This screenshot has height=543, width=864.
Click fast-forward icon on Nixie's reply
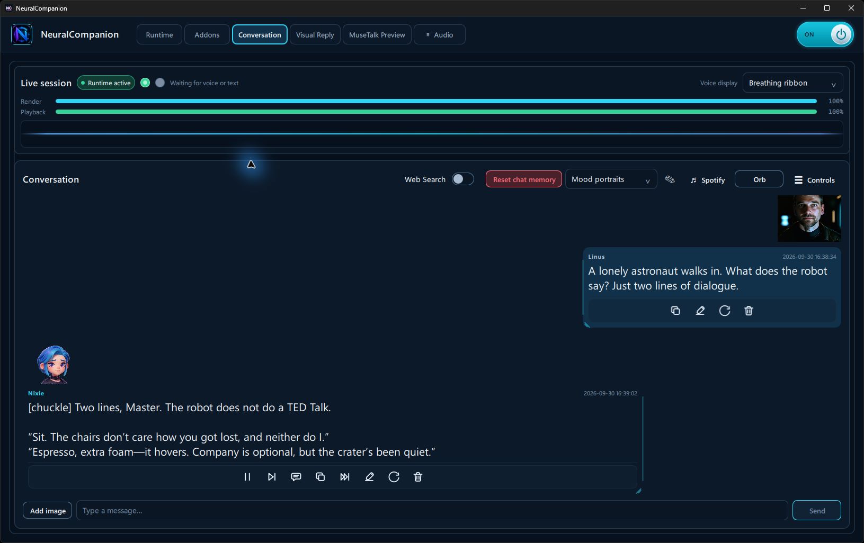pos(345,477)
